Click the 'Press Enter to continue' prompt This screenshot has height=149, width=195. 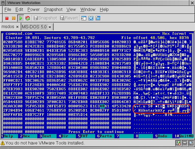point(96,132)
